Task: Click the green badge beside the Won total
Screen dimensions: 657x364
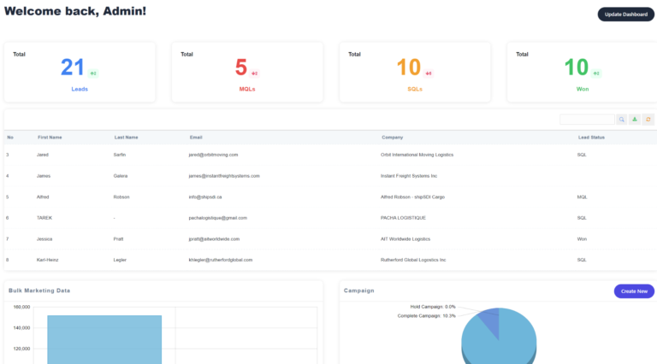Action: click(x=596, y=73)
